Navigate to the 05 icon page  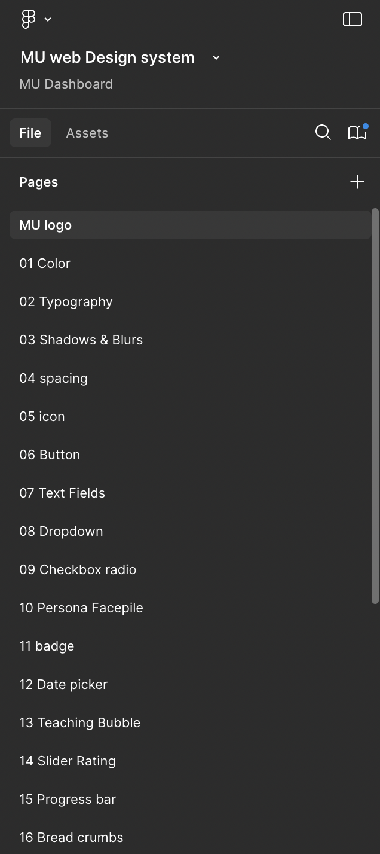point(42,416)
